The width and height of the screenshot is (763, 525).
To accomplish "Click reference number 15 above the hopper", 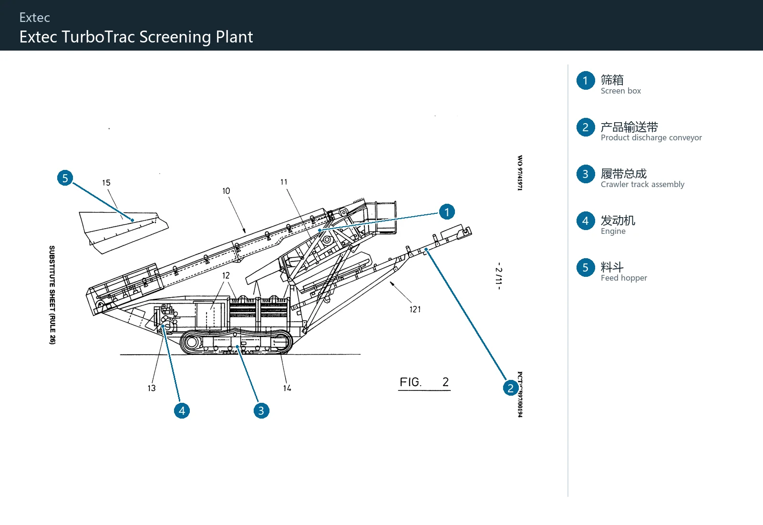I will click(106, 183).
